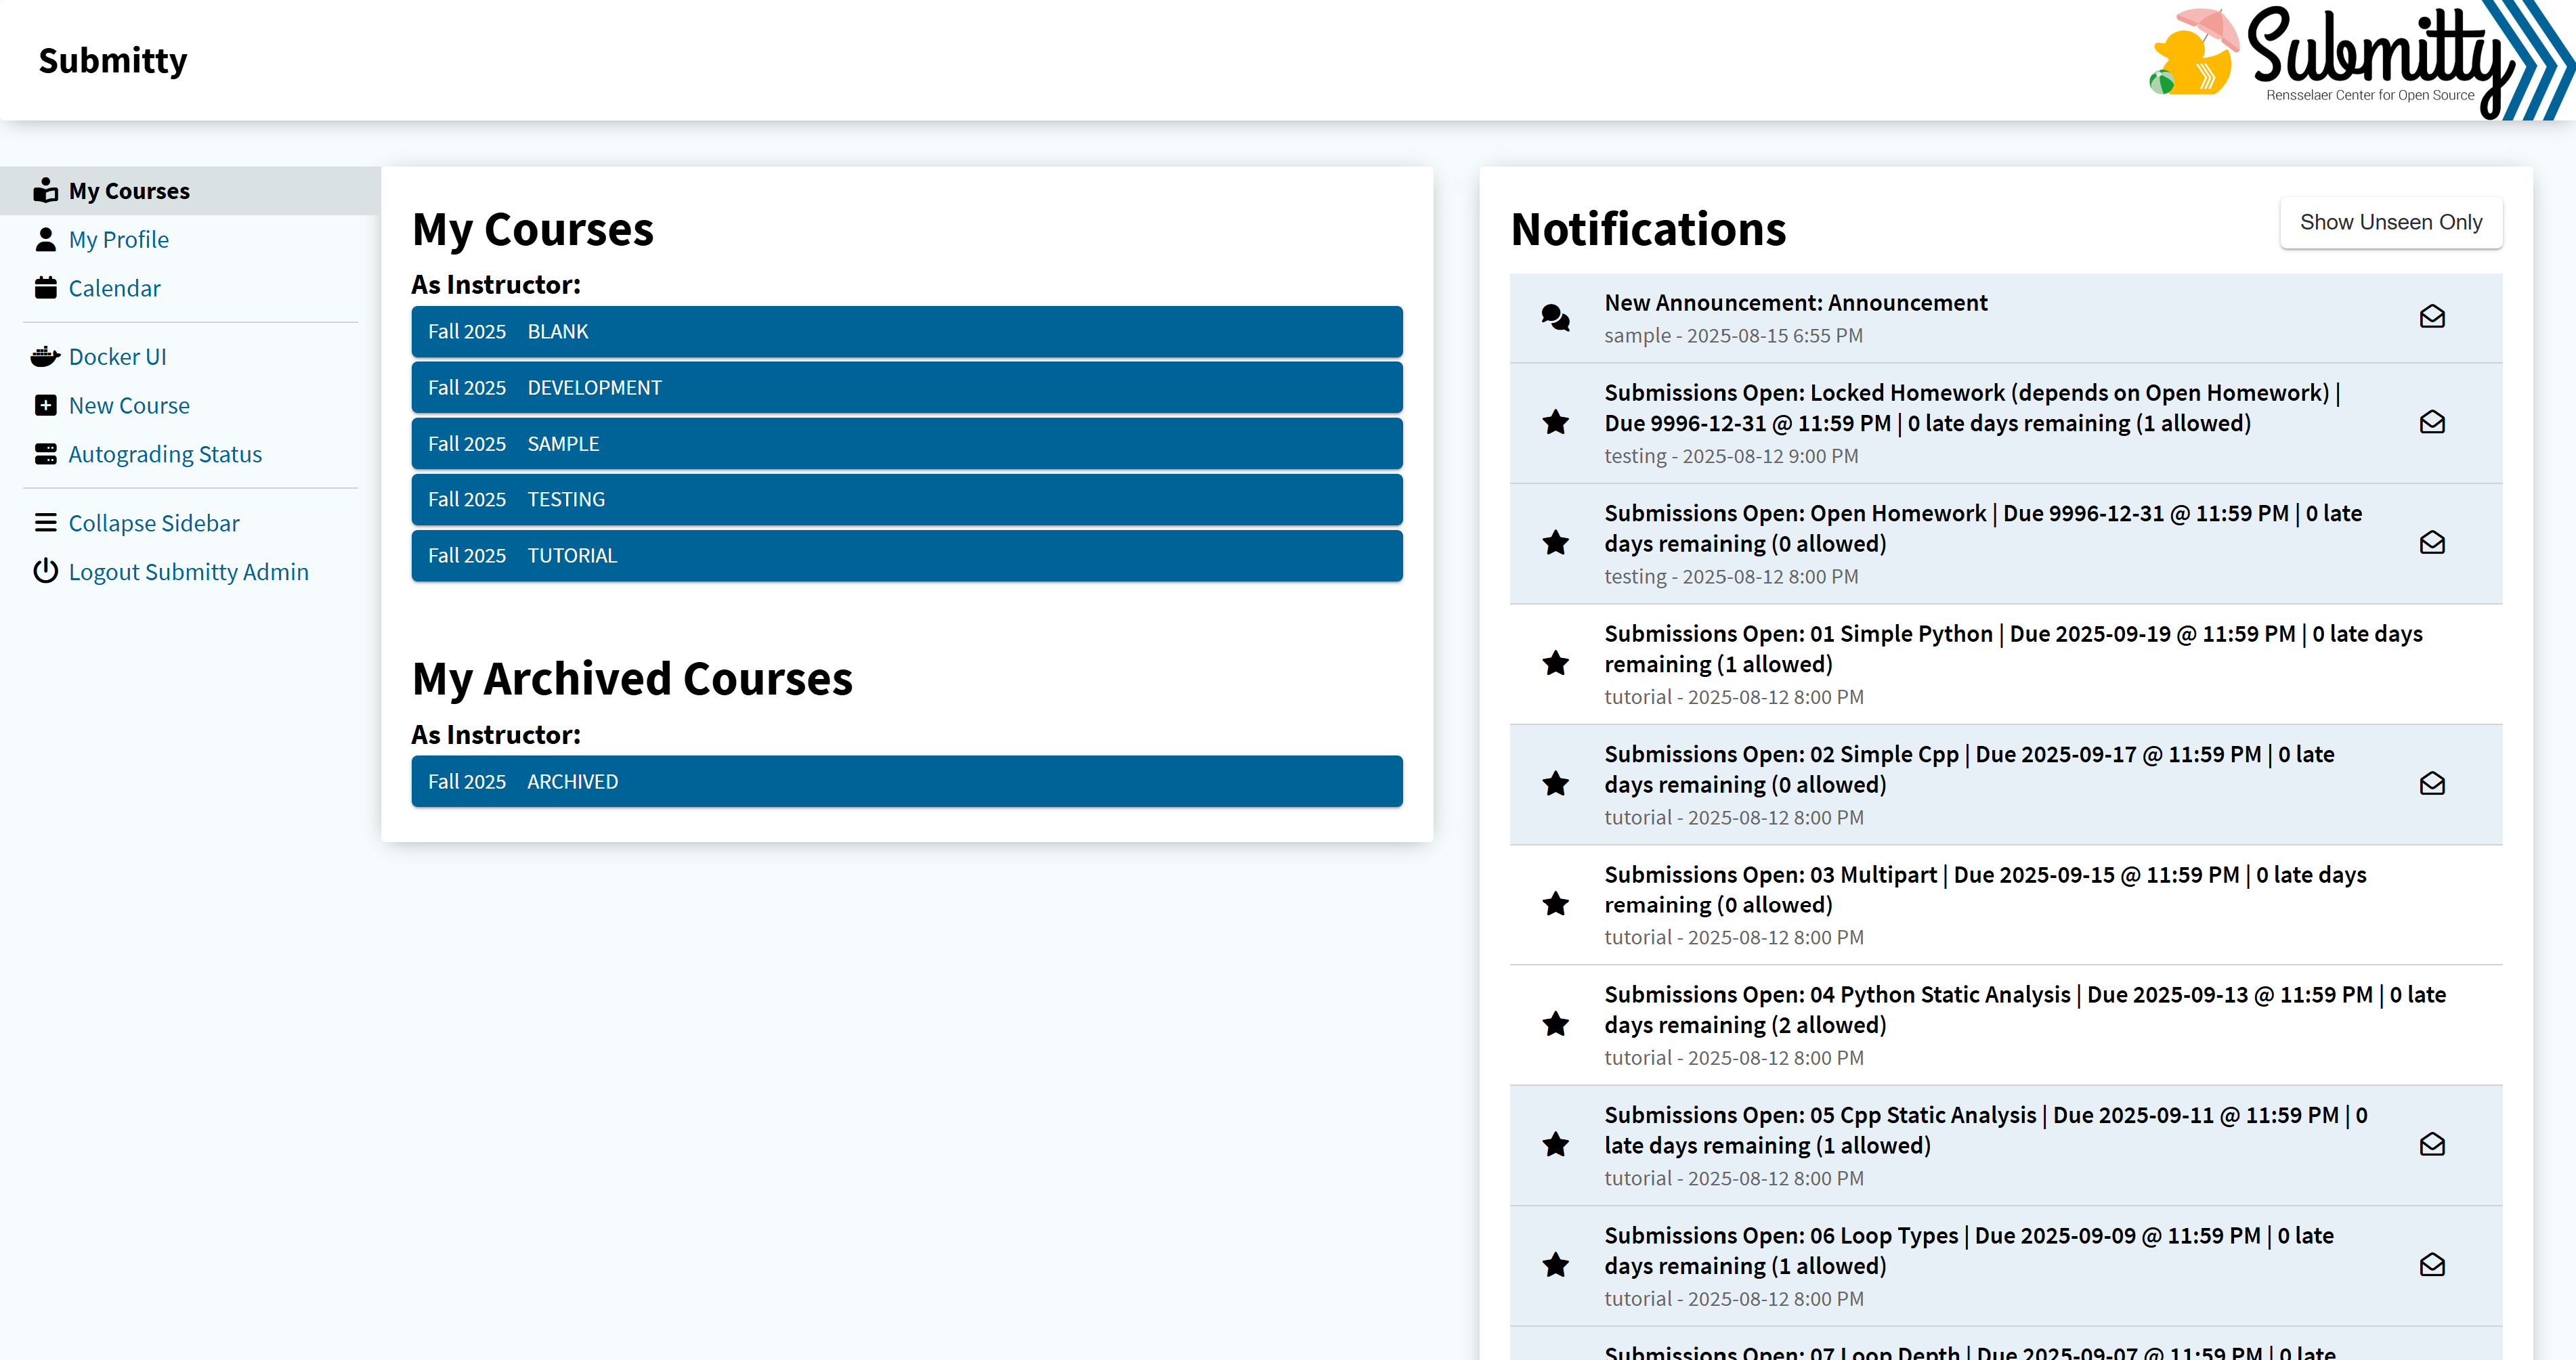Mark 02 Simple Cpp notification as seen

pos(2432,784)
